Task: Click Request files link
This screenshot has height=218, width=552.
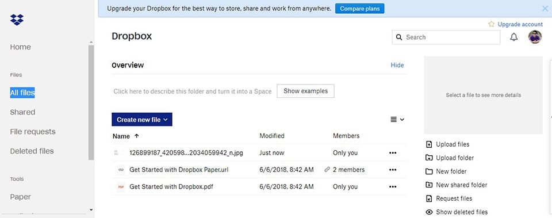Action: (454, 198)
